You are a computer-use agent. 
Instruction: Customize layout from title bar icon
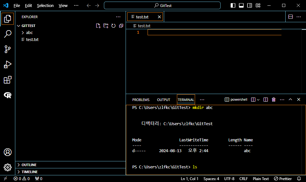tap(258, 5)
